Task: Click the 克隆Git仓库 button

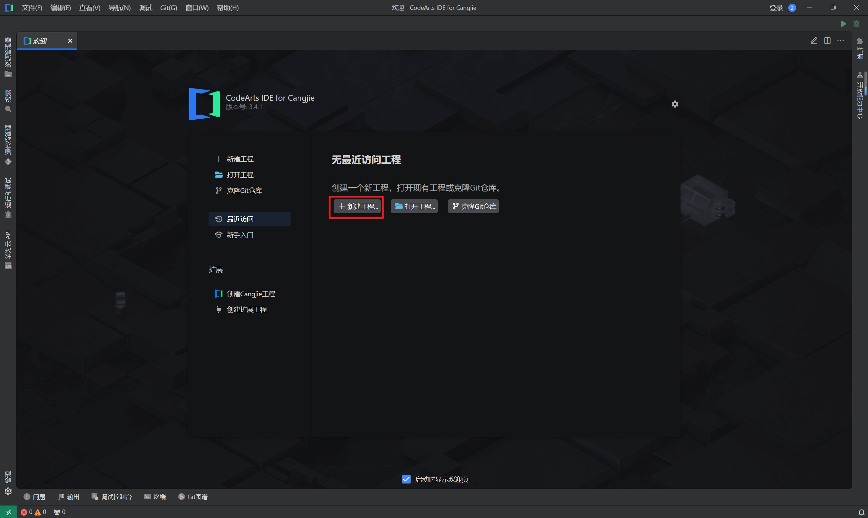Action: click(473, 206)
